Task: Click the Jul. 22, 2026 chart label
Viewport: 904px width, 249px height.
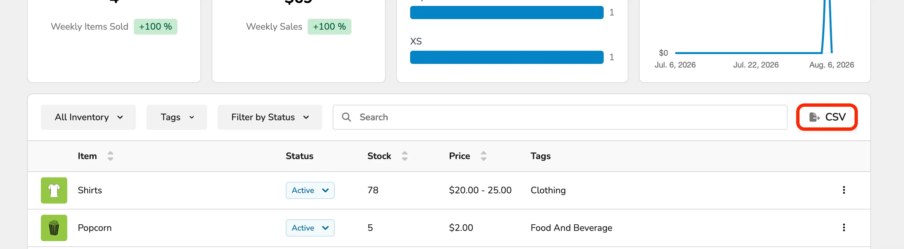Action: 756,65
